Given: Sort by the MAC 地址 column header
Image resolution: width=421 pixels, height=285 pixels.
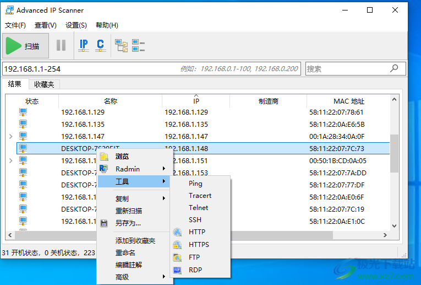Looking at the screenshot, I should pyautogui.click(x=348, y=101).
